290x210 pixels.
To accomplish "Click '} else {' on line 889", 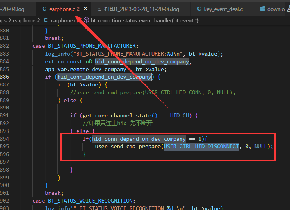I will (x=70, y=100).
